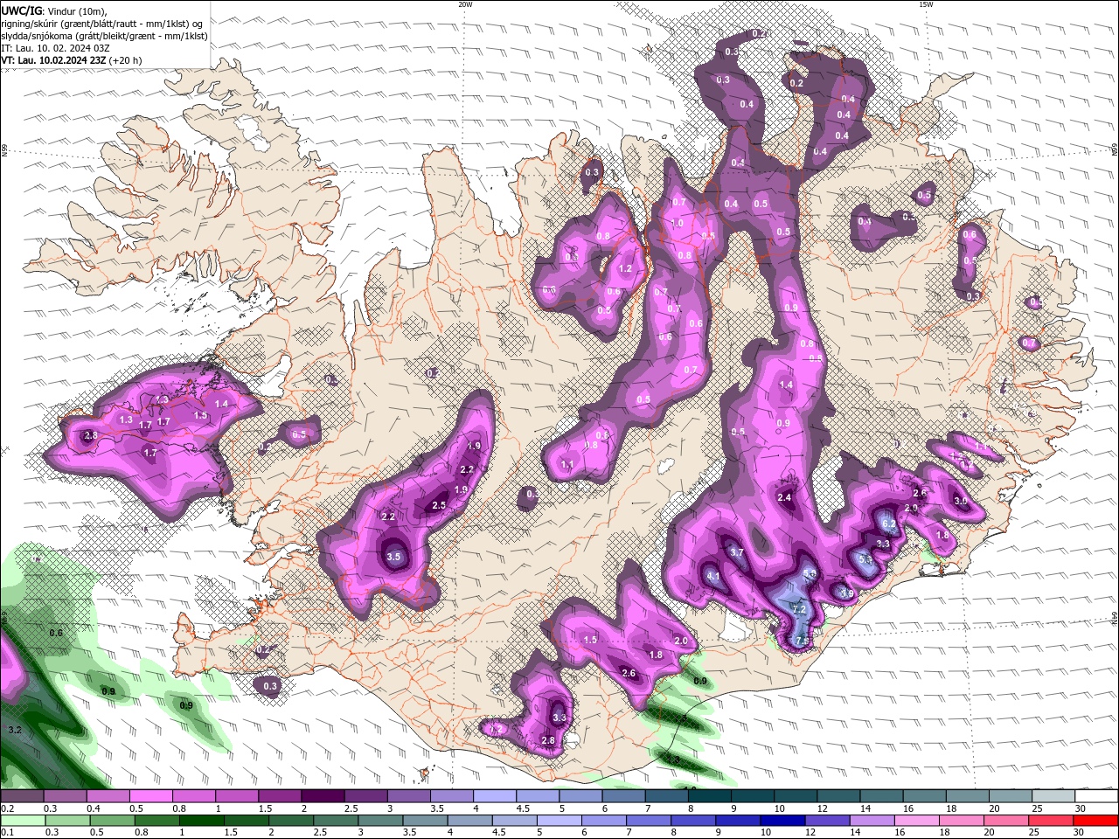
Task: Click the 'UWC/IG' title in the header
Action: [x=22, y=10]
